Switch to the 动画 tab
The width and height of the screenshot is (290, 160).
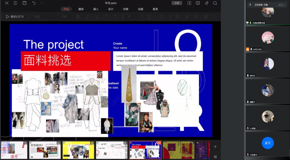[x=140, y=9]
